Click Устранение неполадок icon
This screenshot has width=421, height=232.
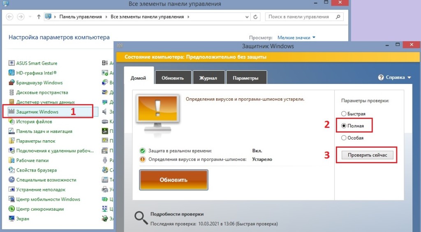(x=12, y=189)
